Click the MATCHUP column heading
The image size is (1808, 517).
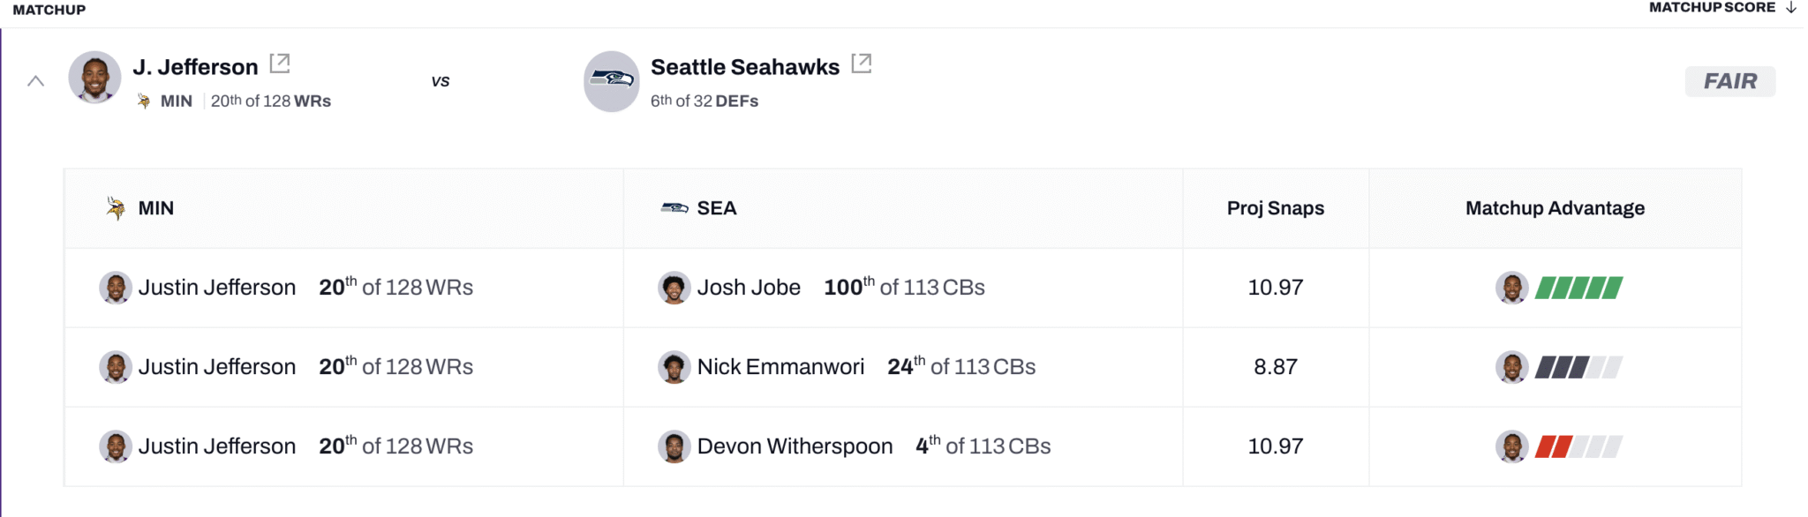coord(49,10)
